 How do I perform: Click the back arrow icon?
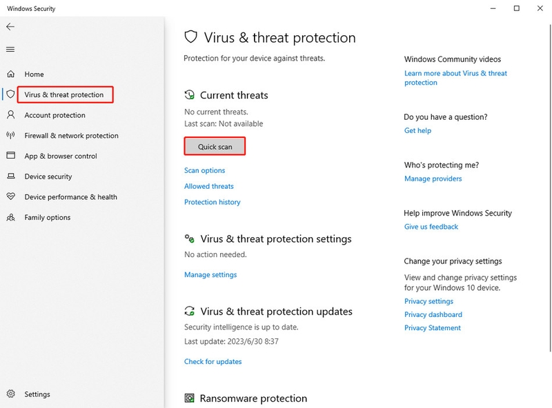[x=10, y=27]
